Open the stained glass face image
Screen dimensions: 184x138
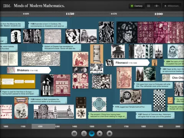tap(127, 33)
